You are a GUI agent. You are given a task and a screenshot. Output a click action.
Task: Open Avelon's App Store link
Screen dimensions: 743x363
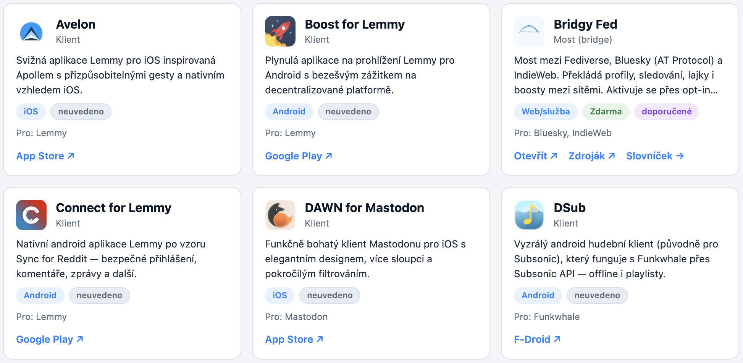pos(45,156)
